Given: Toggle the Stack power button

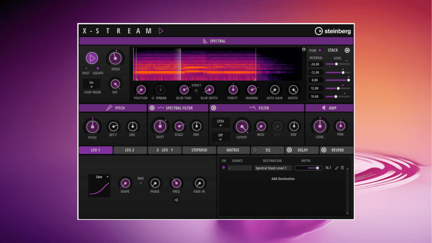Looking at the screenshot, I should pos(347,50).
